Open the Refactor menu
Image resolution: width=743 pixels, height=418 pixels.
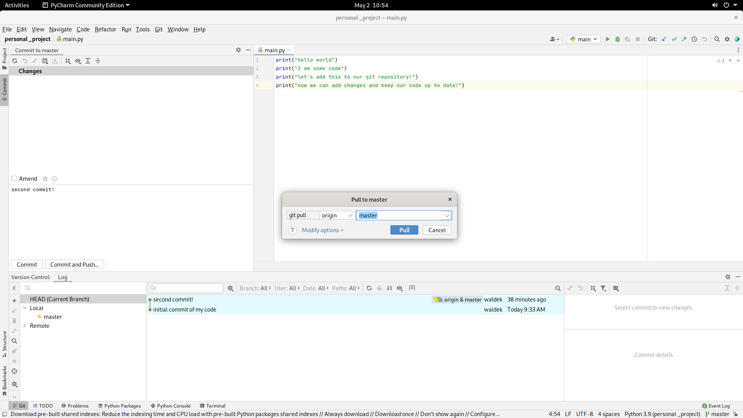[105, 29]
